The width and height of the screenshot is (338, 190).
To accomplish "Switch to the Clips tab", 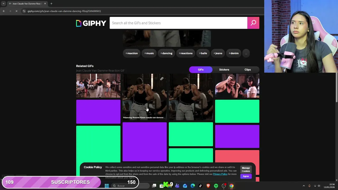I will [247, 70].
